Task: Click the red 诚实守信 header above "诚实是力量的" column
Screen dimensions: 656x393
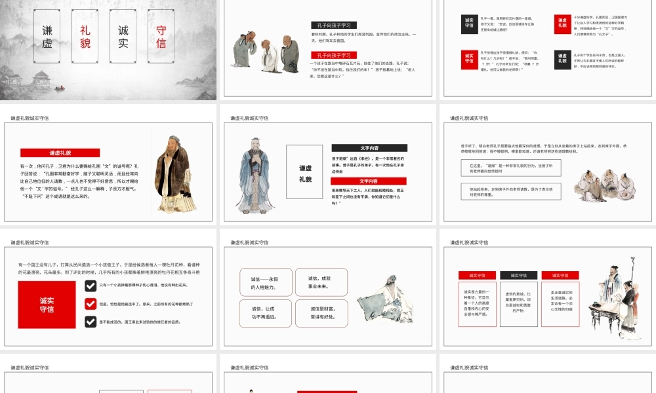Action: pyautogui.click(x=477, y=275)
